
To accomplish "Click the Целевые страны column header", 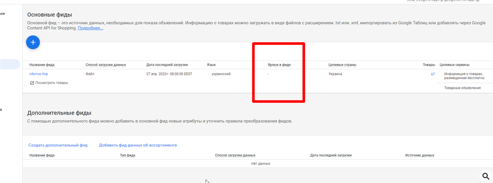I will pos(342,65).
